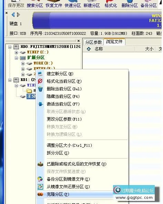Screen dimensions: 163x204
Task: Click the activate icon beside 激活当前分区
Action: 40,104
